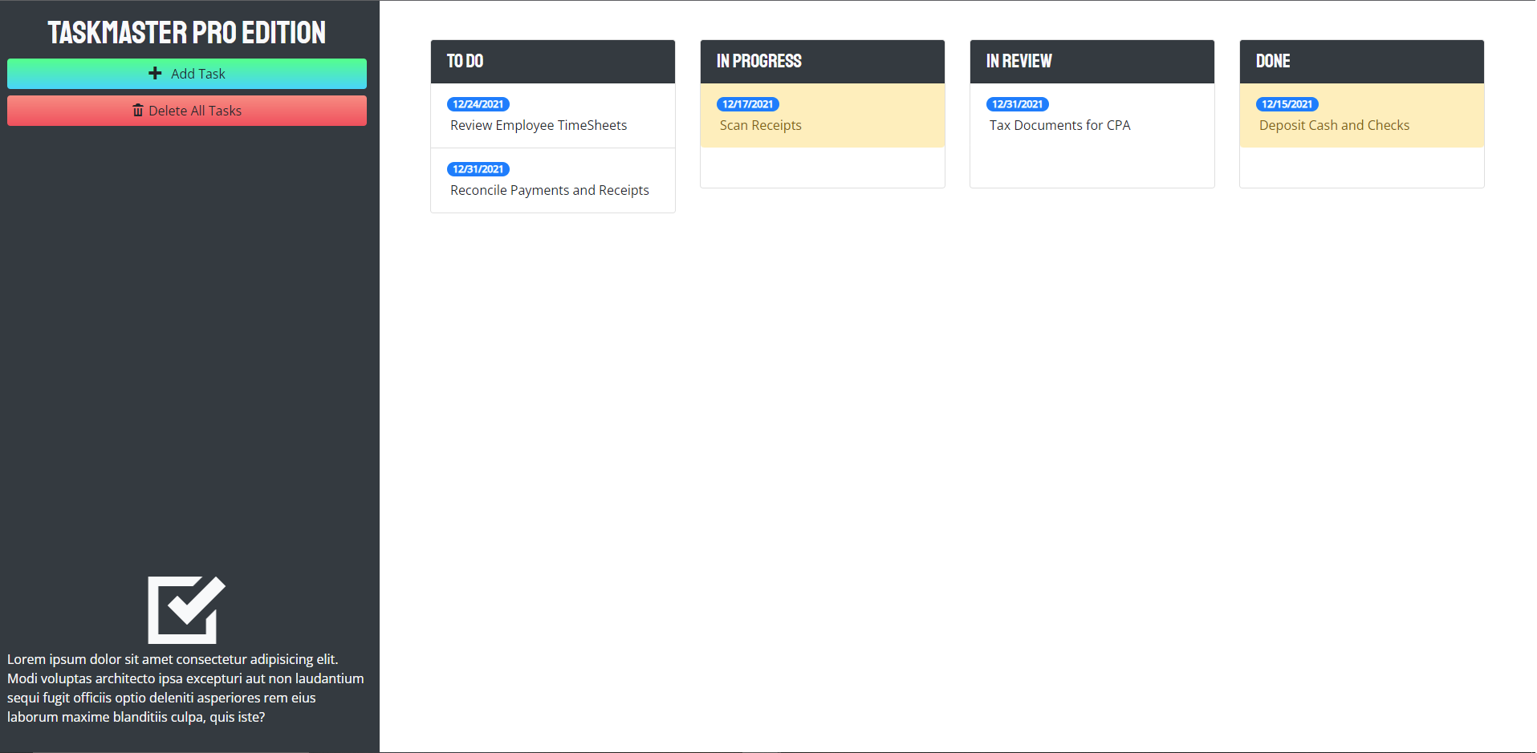Click the In Progress column header
The height and width of the screenshot is (753, 1537).
(758, 61)
